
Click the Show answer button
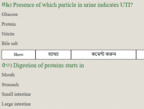pos(18,55)
